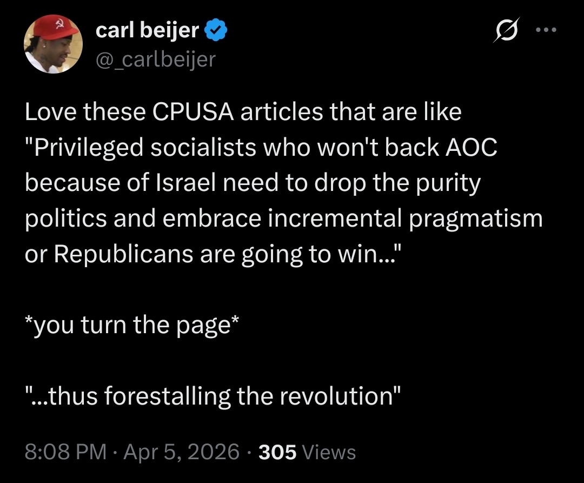Screen dimensions: 584x483
Task: Click the display name "carl beijer"
Action: [147, 31]
